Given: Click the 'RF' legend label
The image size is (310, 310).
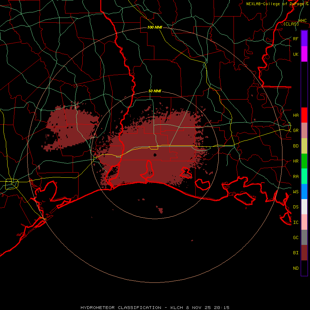Looking at the screenshot, I should 296,39.
